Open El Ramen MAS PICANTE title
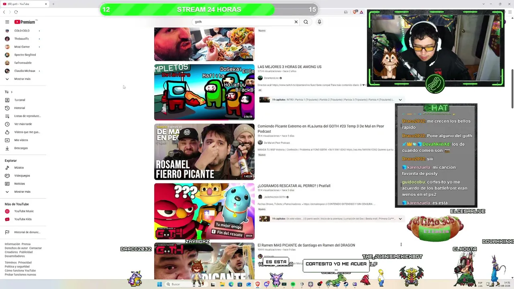Screen dimensions: 514x289 pos(306,245)
